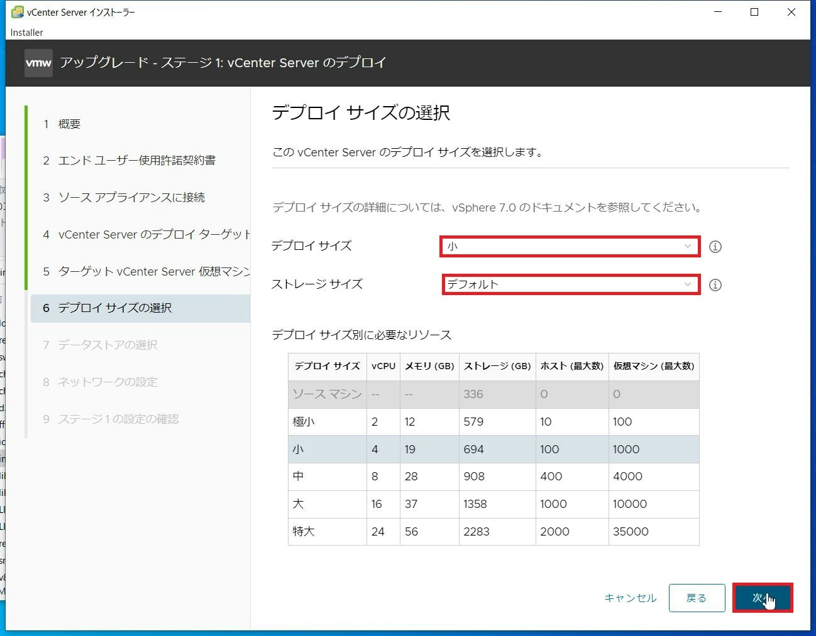Click the 戻る button

(x=697, y=598)
